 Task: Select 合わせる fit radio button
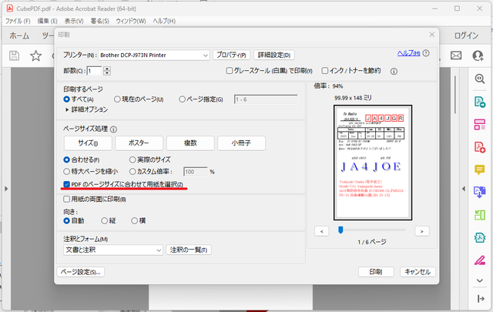point(66,159)
